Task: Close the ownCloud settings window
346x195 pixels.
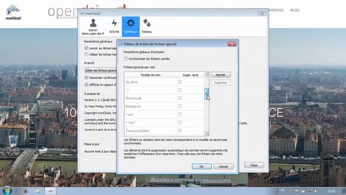Action: [262, 14]
